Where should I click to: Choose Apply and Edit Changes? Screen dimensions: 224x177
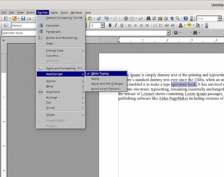[x=107, y=84]
